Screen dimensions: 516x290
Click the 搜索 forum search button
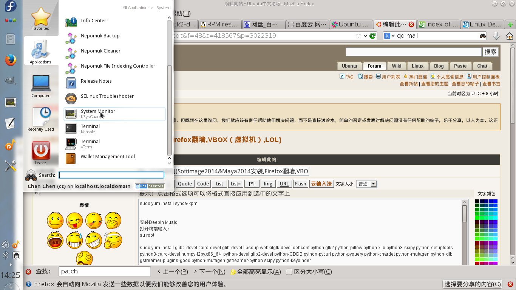(x=491, y=52)
